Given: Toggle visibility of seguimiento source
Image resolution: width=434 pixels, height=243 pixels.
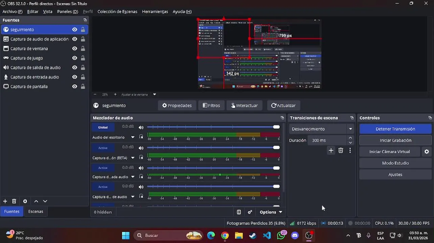Looking at the screenshot, I should click(74, 30).
